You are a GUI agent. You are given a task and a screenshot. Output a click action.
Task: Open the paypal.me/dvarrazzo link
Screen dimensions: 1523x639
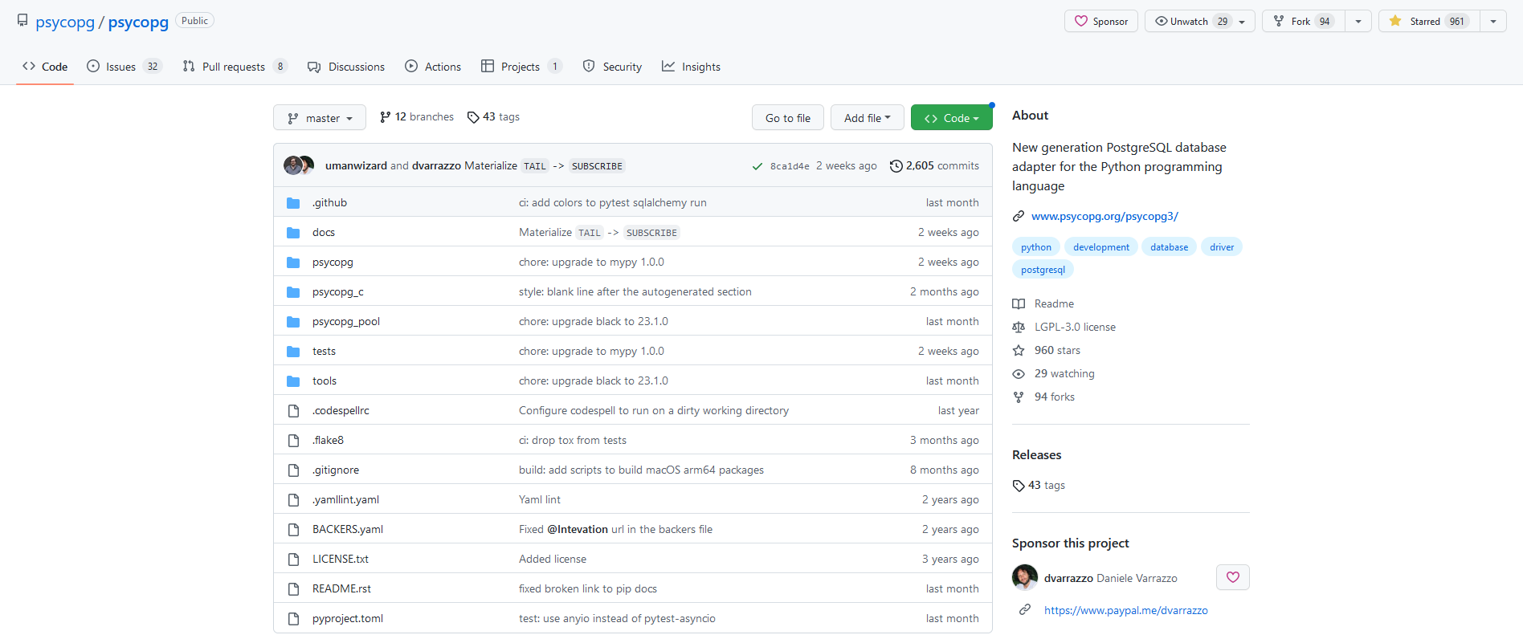point(1125,610)
